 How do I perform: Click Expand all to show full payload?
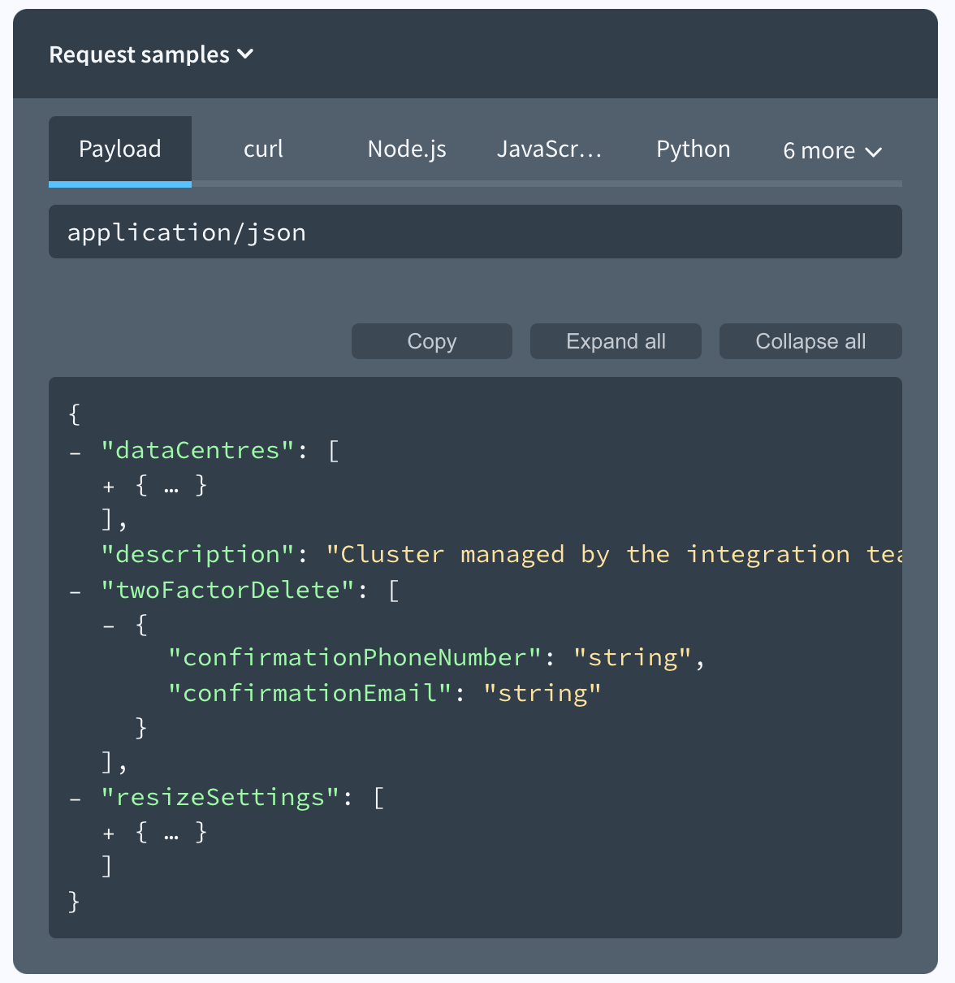616,341
